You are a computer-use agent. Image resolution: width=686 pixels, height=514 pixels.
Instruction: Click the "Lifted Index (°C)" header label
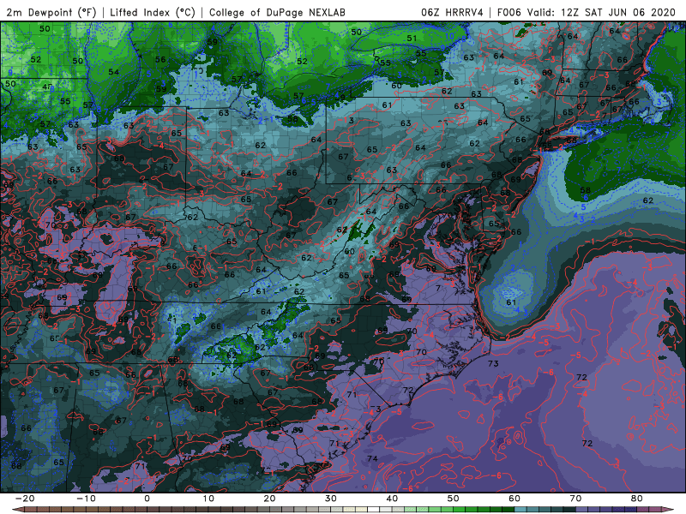(x=153, y=13)
